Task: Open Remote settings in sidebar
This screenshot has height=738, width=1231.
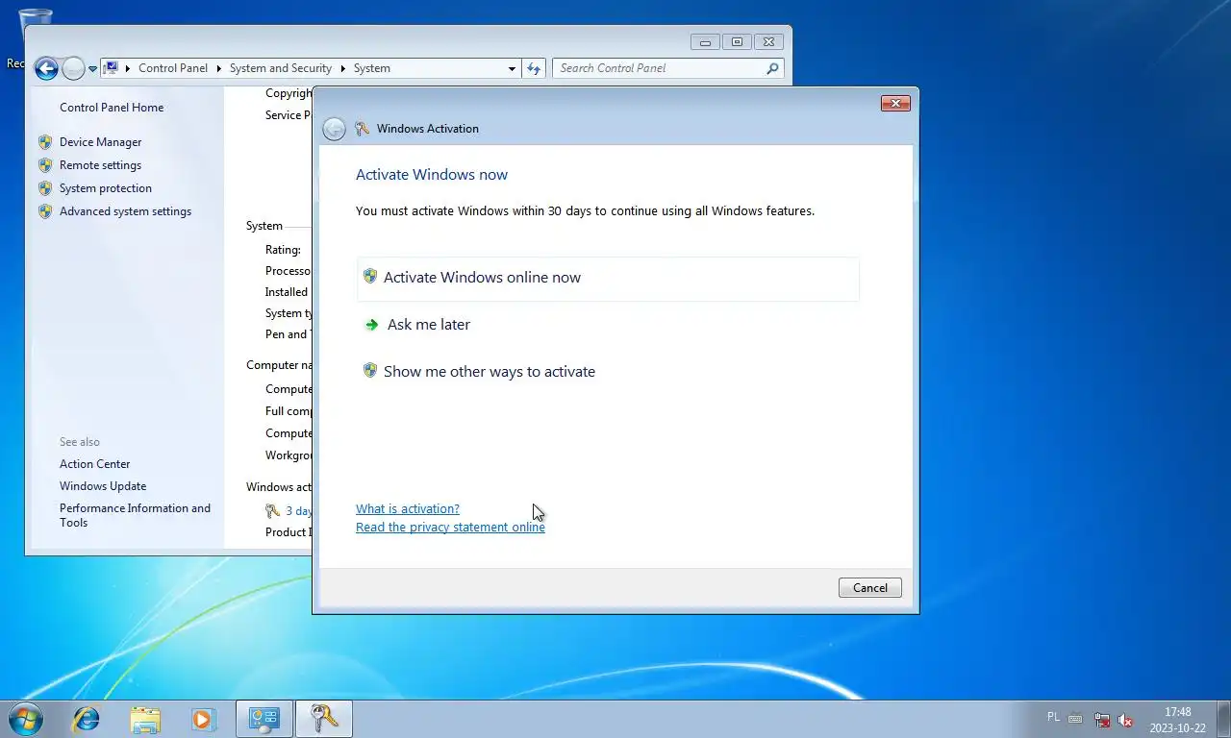Action: pos(100,165)
